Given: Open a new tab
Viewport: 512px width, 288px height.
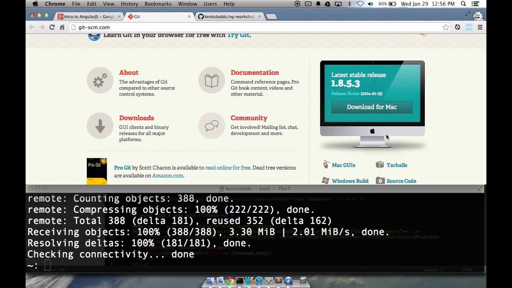Looking at the screenshot, I should 271,17.
